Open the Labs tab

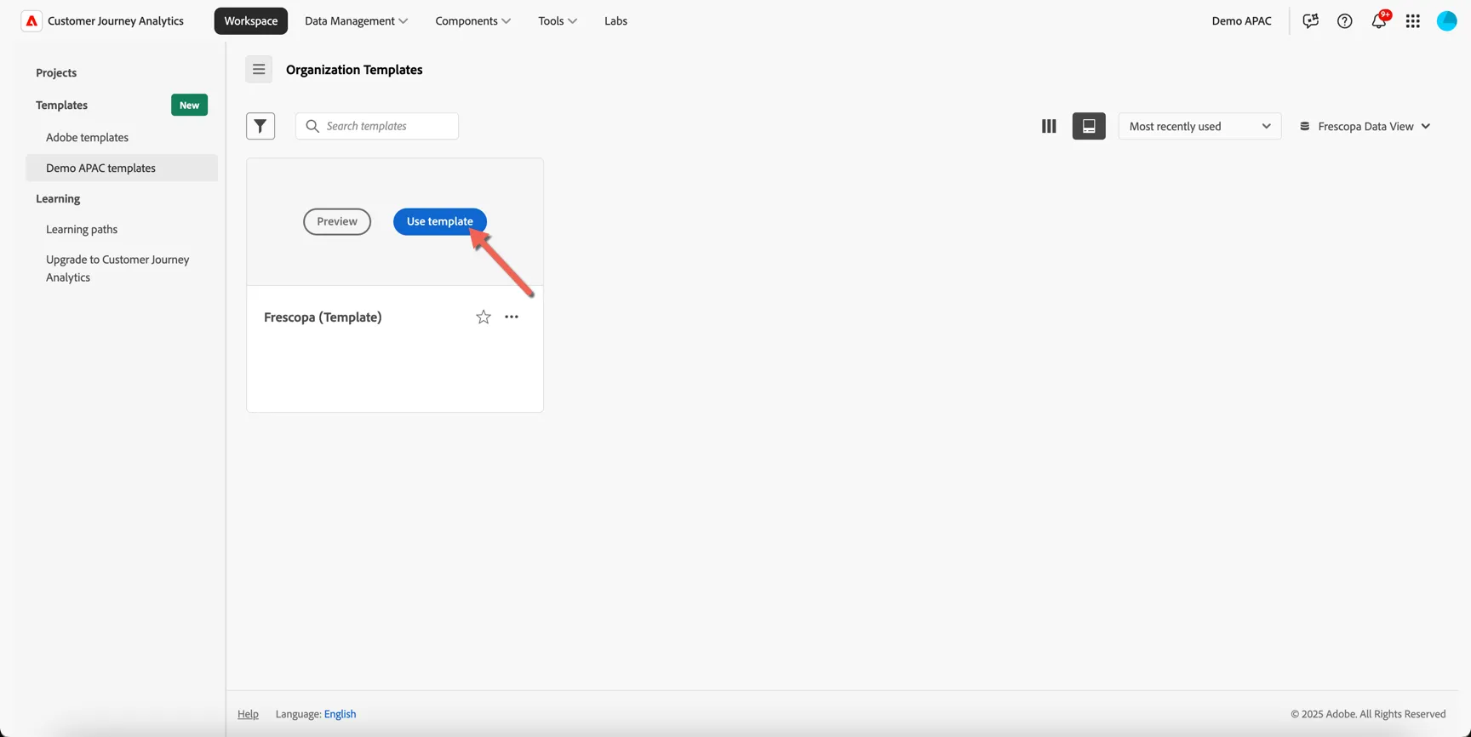(615, 21)
